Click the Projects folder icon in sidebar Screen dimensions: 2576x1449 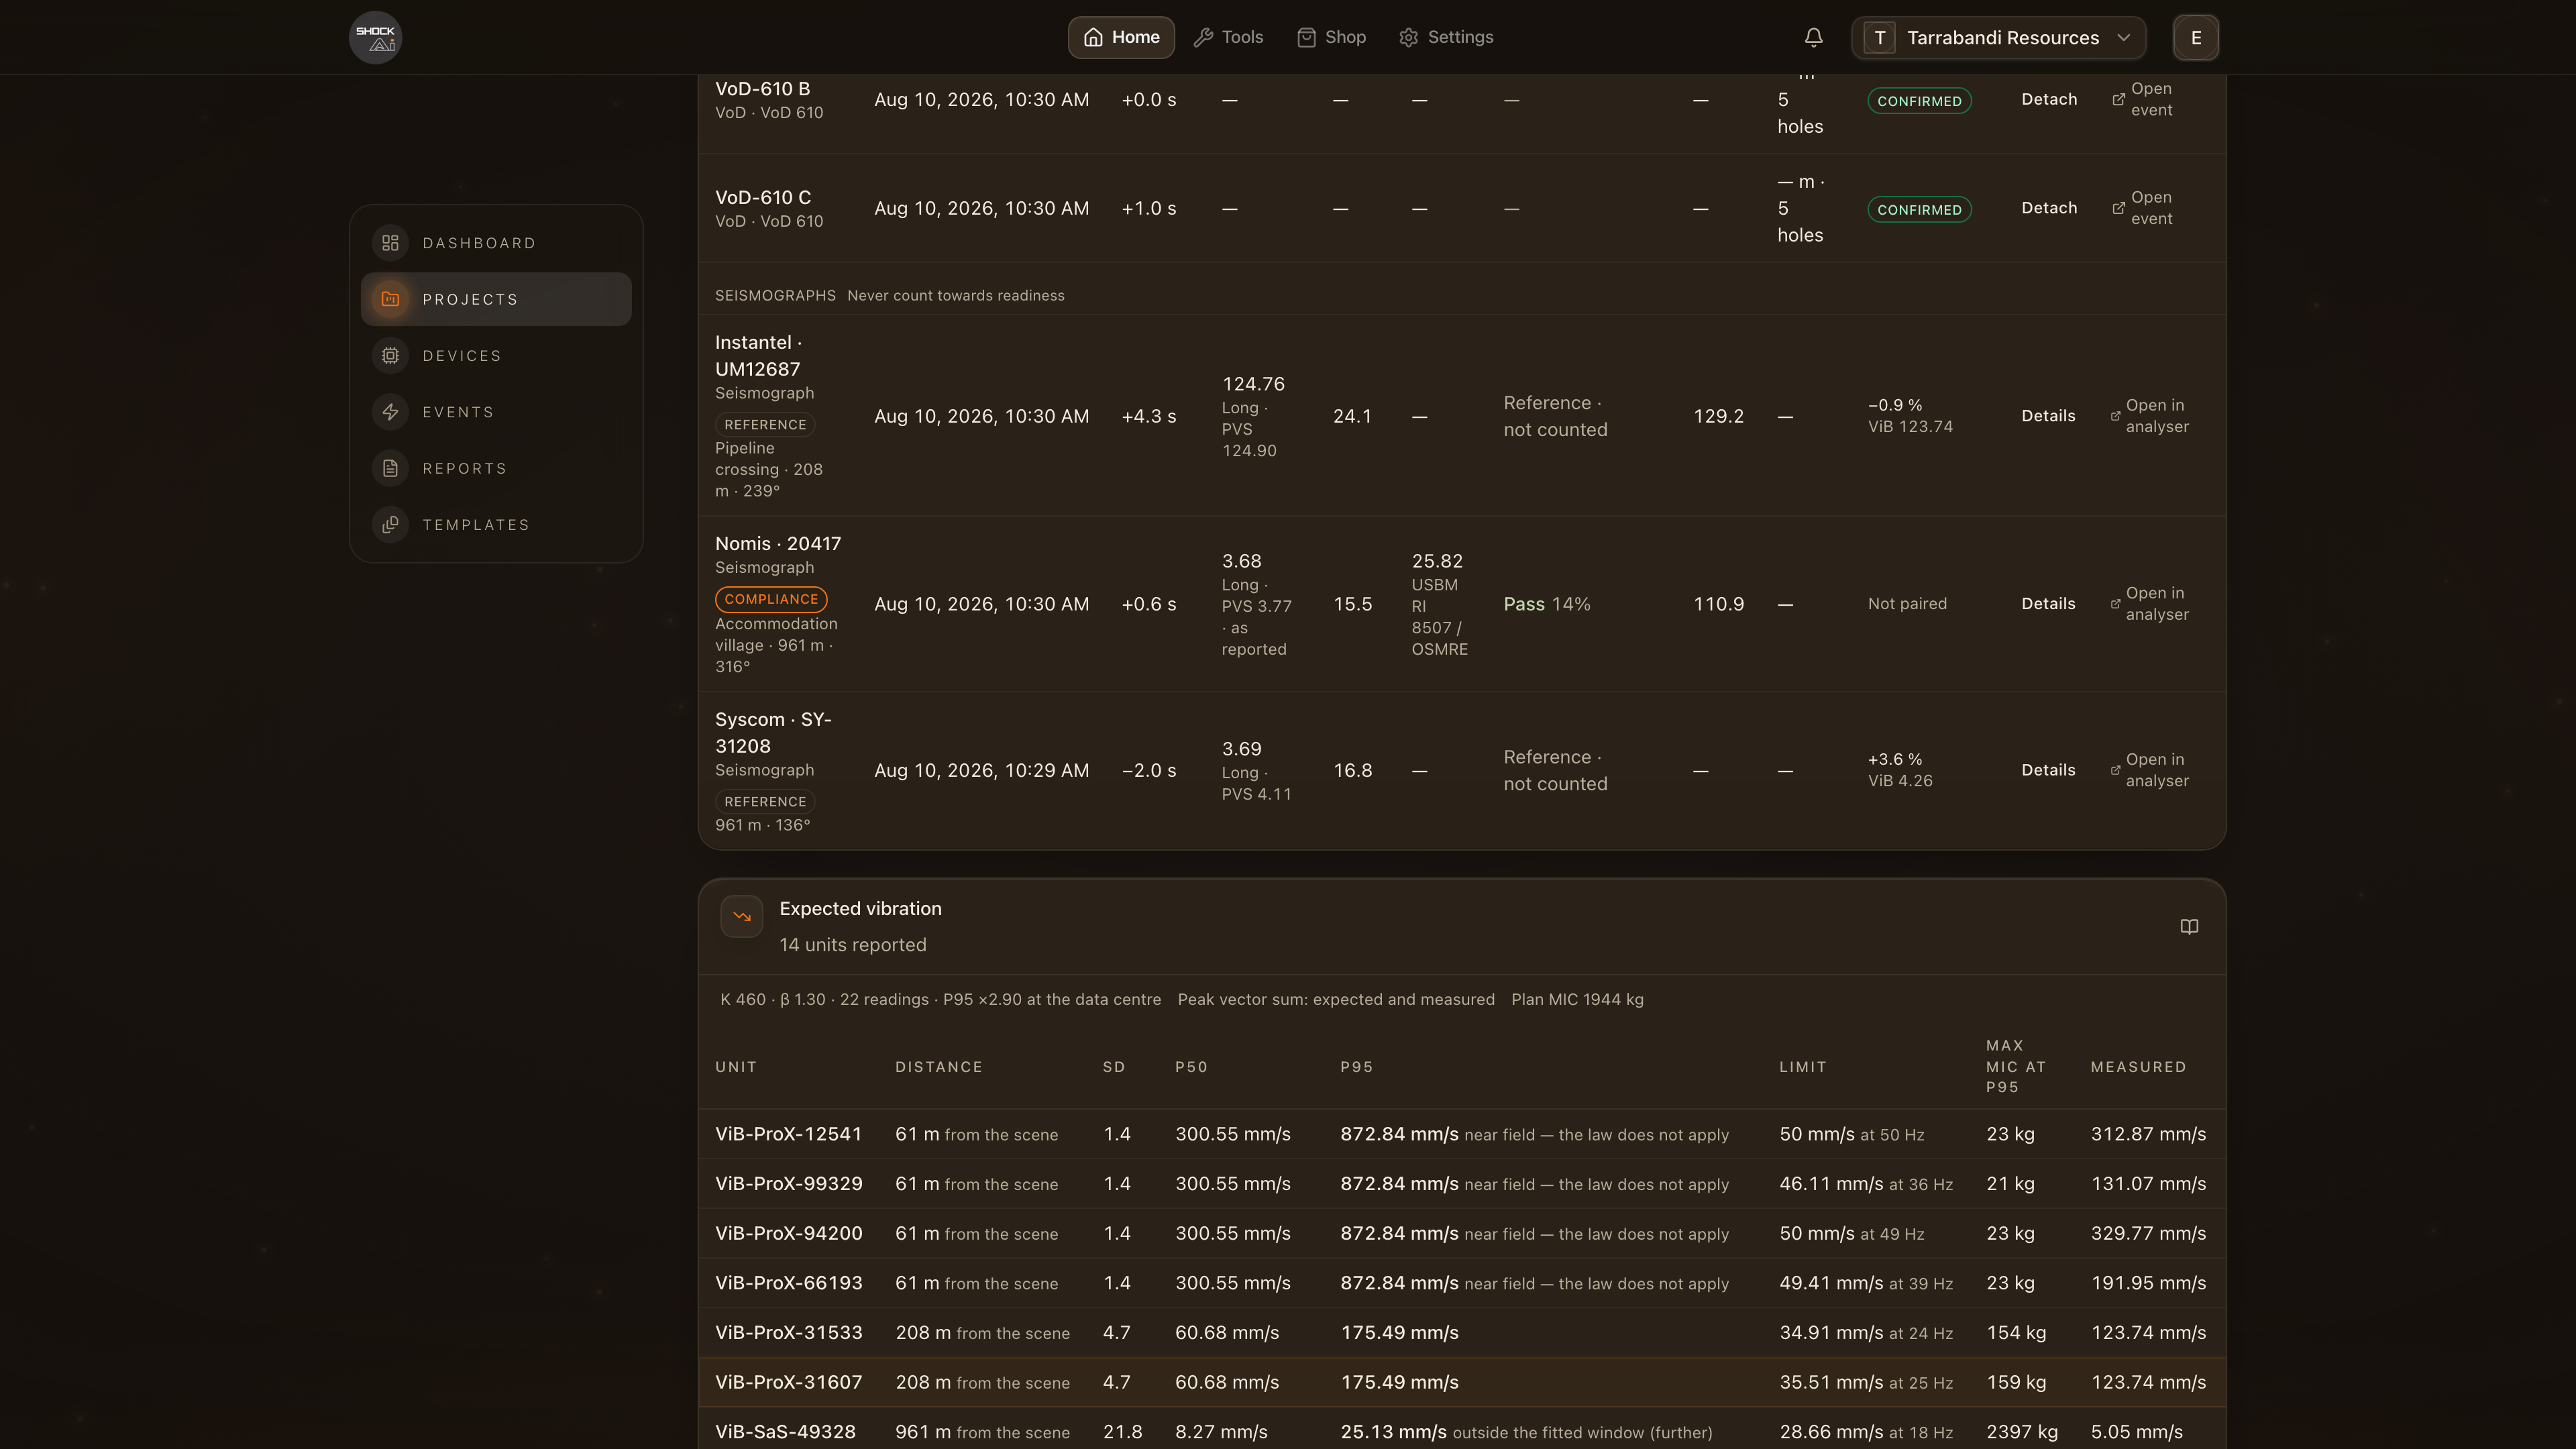click(x=390, y=299)
